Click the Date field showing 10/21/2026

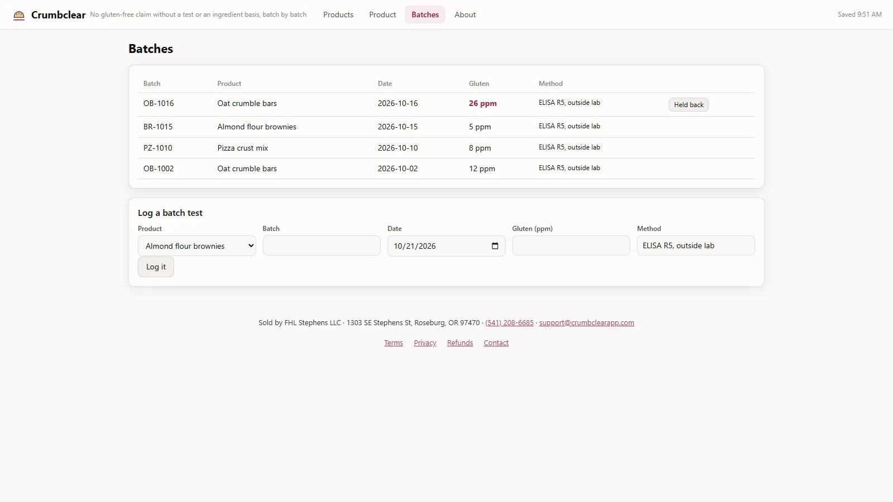pos(446,246)
